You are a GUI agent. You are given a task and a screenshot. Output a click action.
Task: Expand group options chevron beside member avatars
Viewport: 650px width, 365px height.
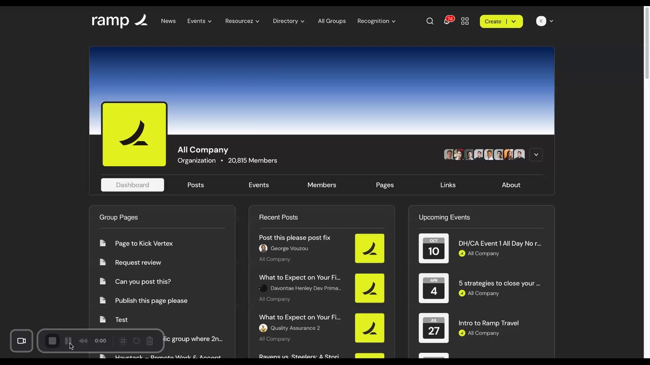(x=536, y=155)
